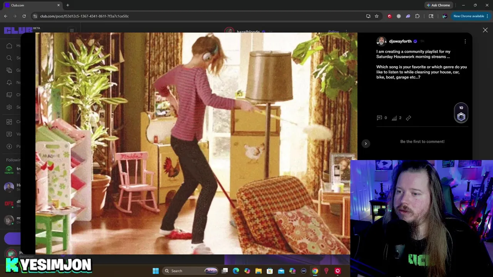Open a new browser tab
The height and width of the screenshot is (277, 493).
68,5
